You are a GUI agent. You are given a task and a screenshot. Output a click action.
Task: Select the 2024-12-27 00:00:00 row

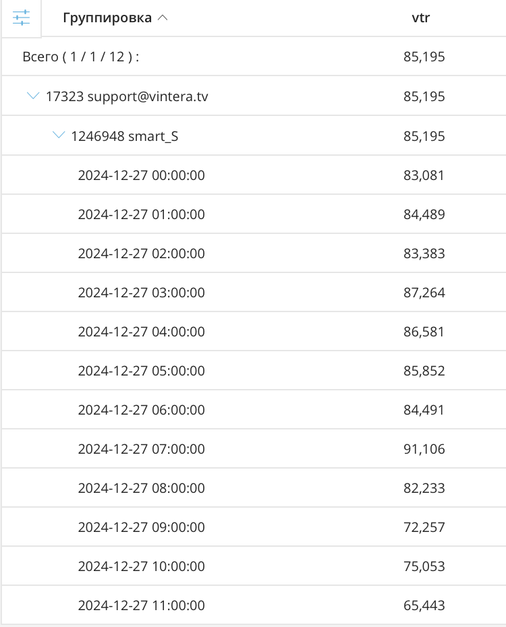point(141,176)
